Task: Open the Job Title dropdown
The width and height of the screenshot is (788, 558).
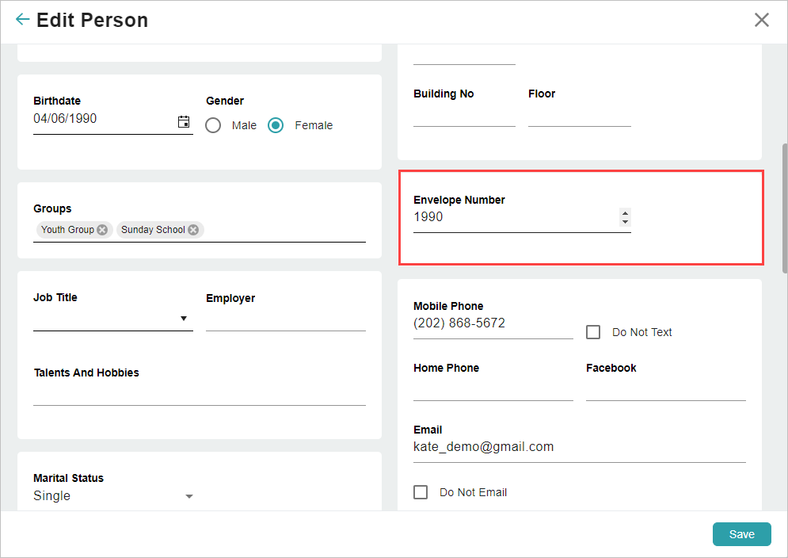Action: [113, 319]
